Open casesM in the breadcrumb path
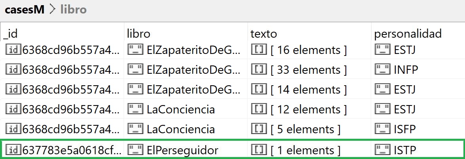Screen dimensions: 465x159 [x=25, y=10]
